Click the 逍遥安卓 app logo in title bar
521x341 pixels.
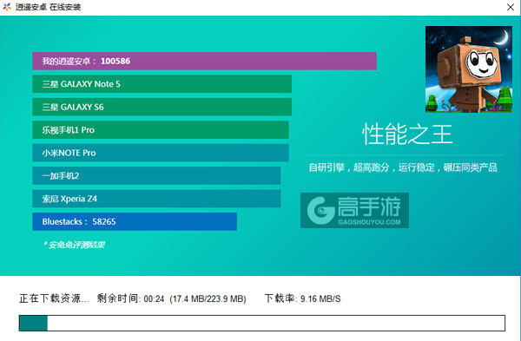7,7
